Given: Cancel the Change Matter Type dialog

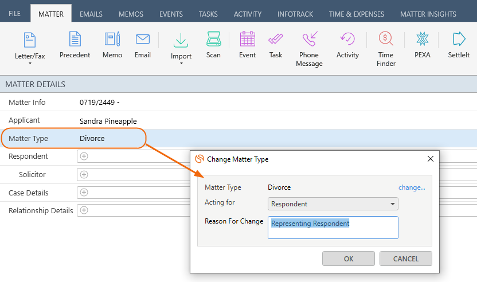Looking at the screenshot, I should pos(405,258).
